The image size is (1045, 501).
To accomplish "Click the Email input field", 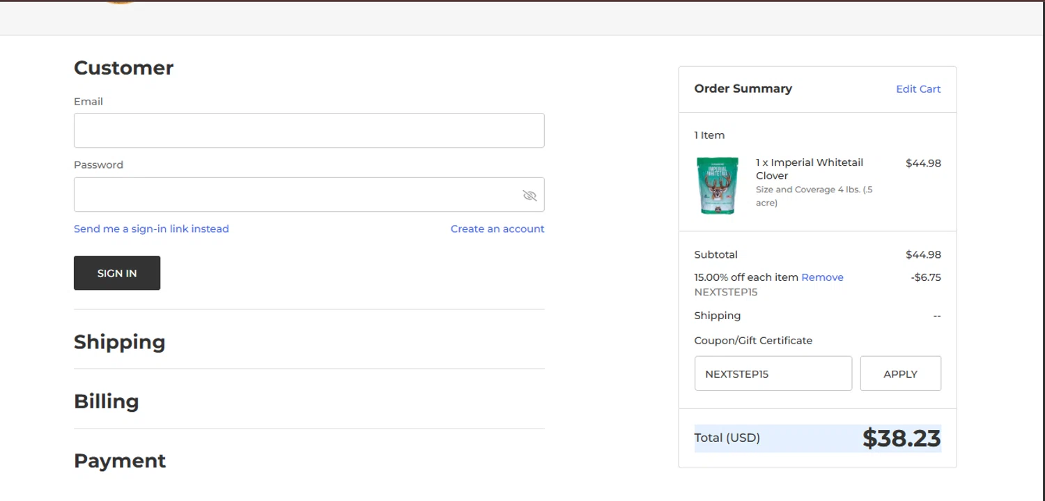I will click(309, 130).
